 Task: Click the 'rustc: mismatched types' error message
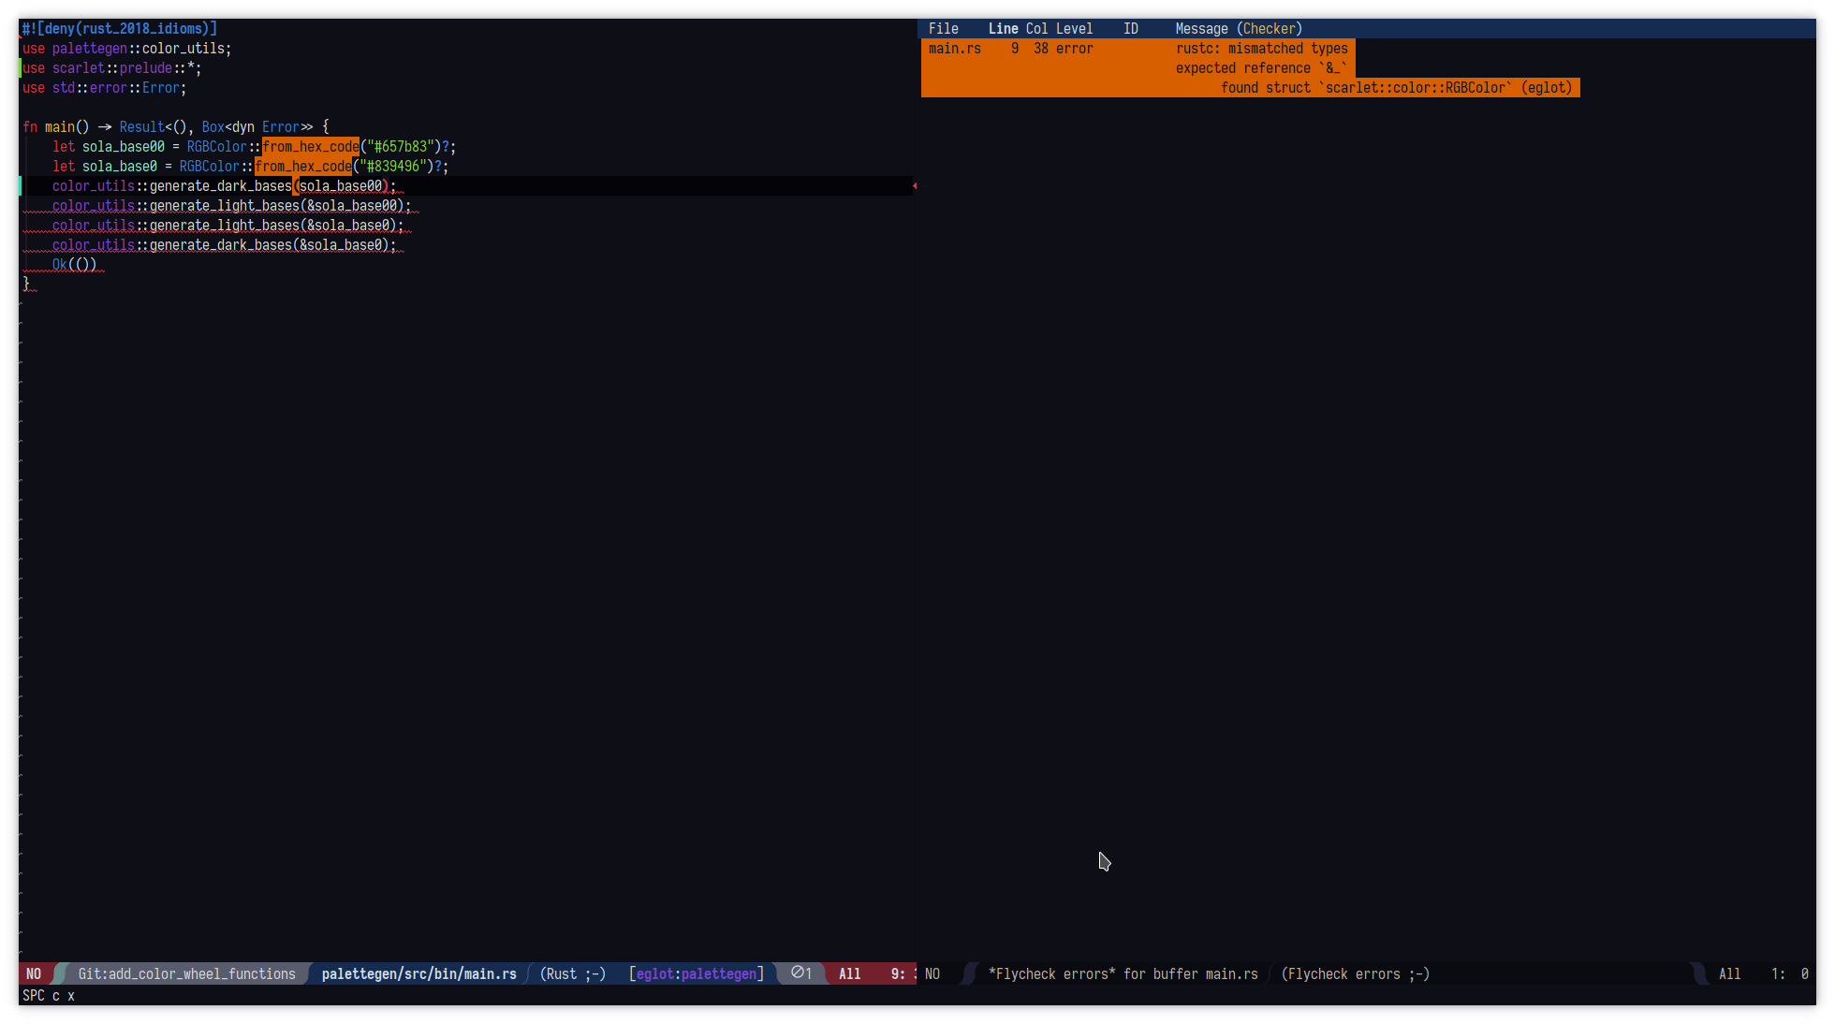click(1262, 49)
